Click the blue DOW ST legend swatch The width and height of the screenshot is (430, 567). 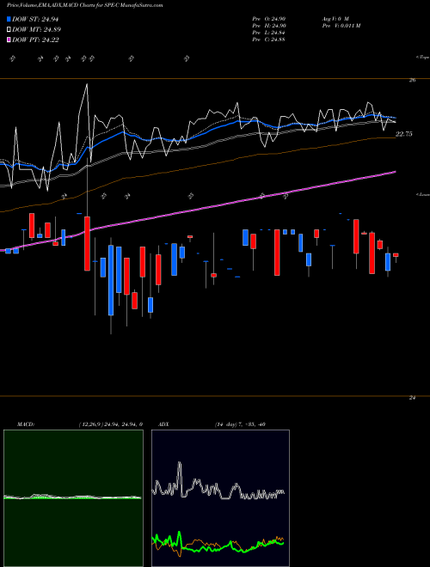[9, 19]
